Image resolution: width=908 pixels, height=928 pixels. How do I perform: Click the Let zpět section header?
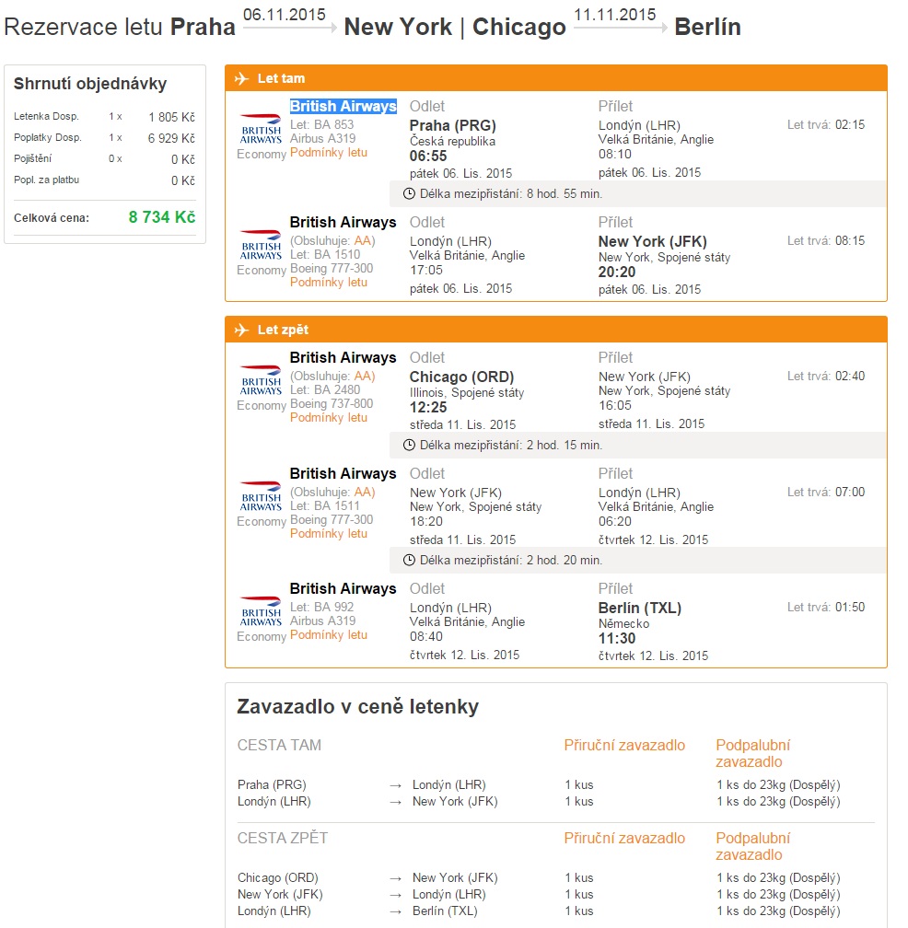556,330
